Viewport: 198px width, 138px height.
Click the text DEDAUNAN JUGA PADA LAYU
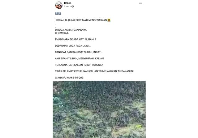[x=73, y=46]
